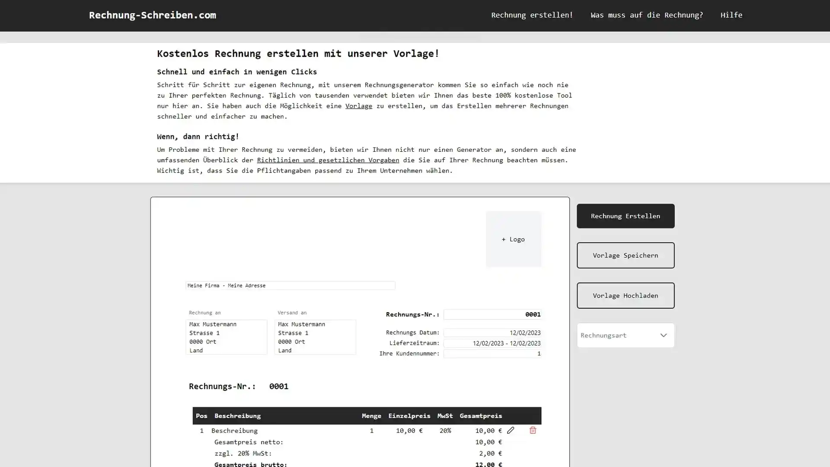Select the Lieferzeitraum date range field
The image size is (830, 467).
pos(492,343)
